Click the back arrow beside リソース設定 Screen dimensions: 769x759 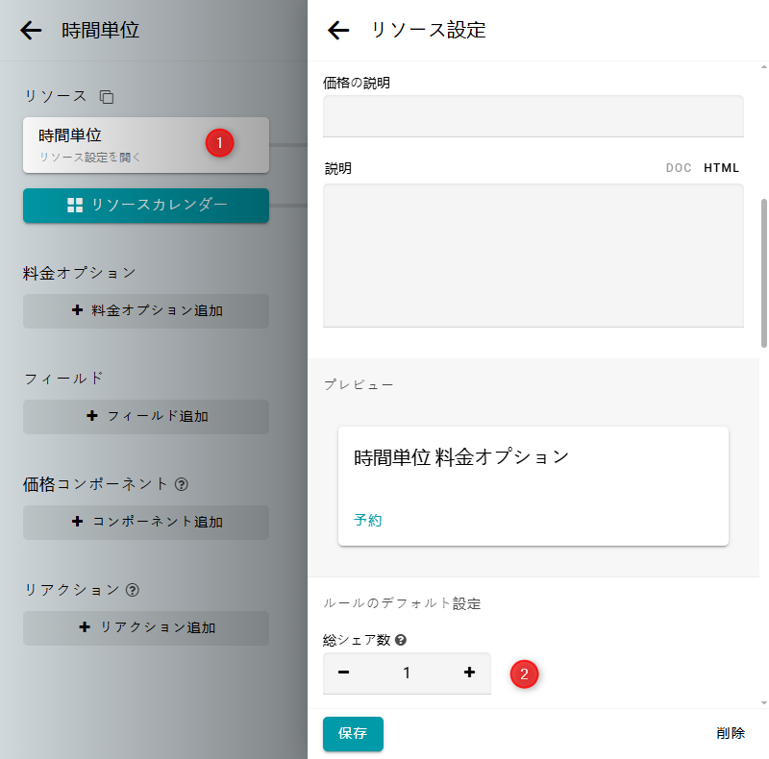tap(338, 30)
